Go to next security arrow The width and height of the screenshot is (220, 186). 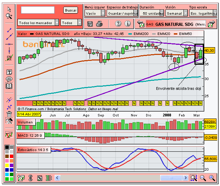212,24
